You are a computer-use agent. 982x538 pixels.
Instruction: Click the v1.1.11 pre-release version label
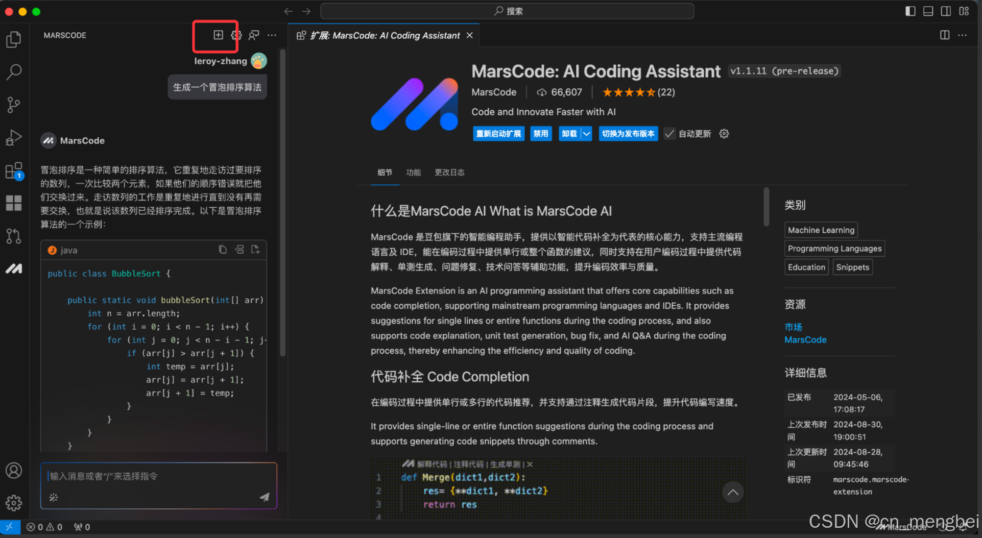coord(784,71)
